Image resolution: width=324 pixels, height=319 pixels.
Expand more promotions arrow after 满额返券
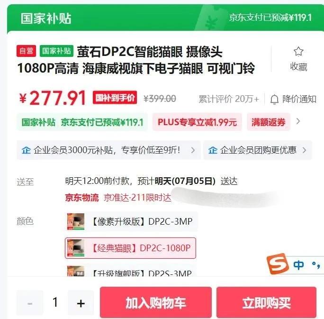[x=298, y=121]
